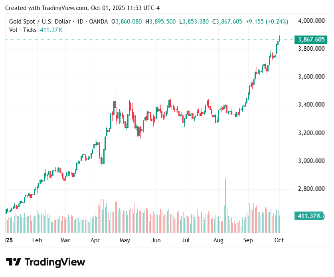Click the Aug label on time axis

(218, 240)
